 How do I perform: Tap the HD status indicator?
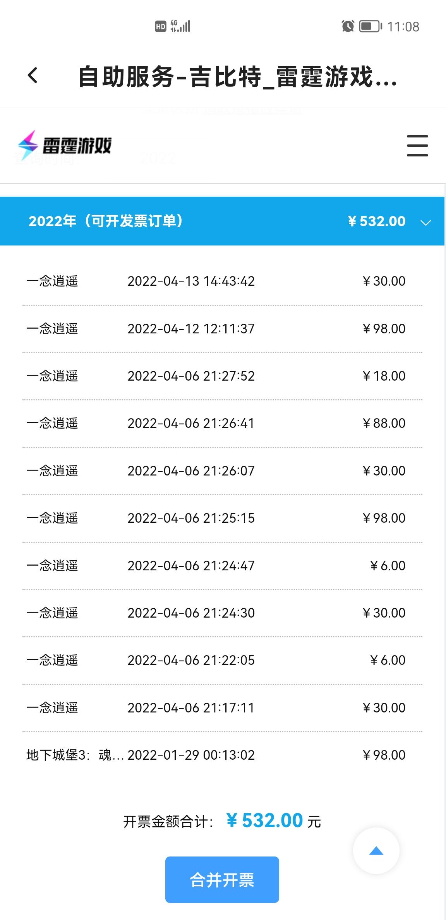coord(160,26)
